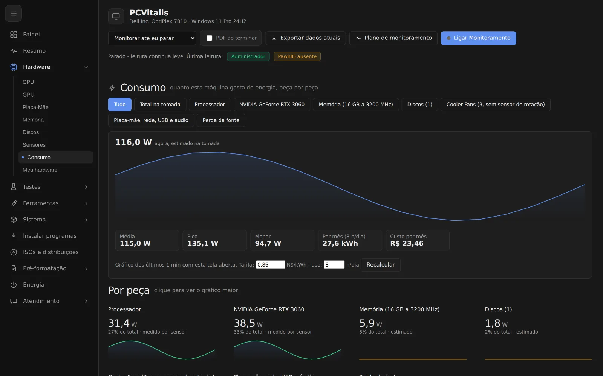The height and width of the screenshot is (376, 603).
Task: Click the pulse icon in Plano de monitoramento
Action: [358, 38]
